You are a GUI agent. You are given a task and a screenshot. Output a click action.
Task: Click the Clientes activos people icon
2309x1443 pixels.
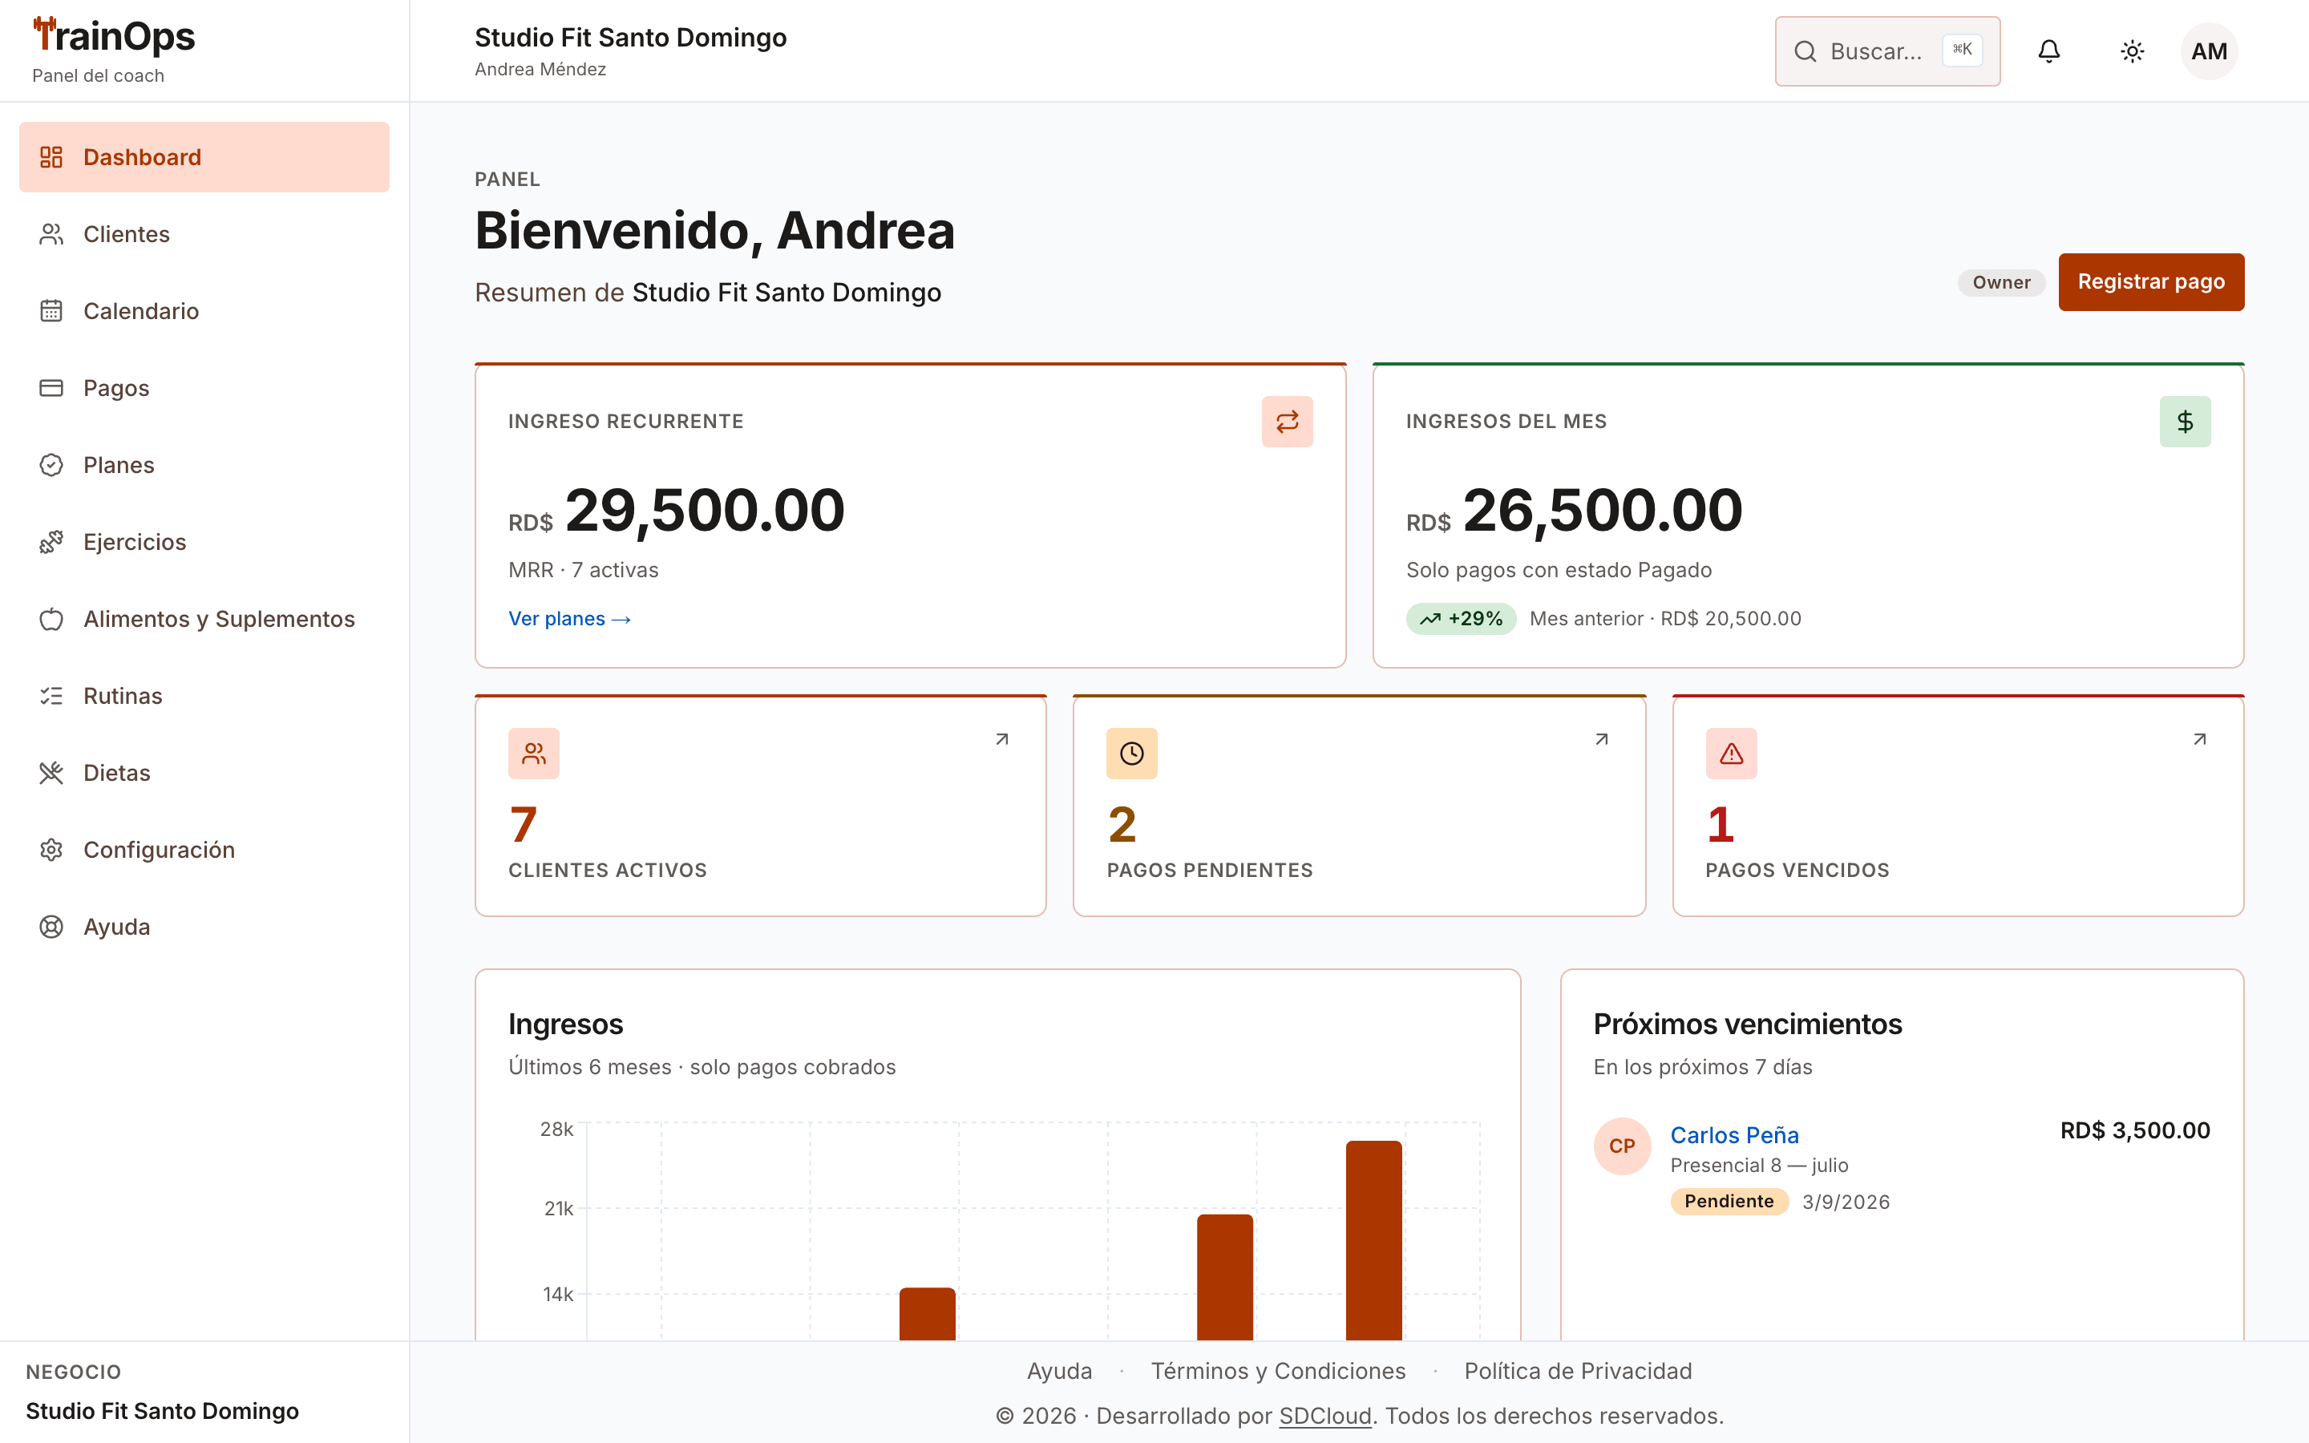tap(533, 754)
